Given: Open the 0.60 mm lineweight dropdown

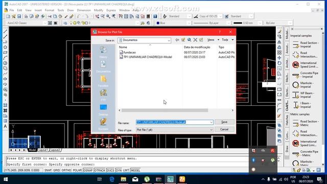Looking at the screenshot, I should (x=260, y=23).
